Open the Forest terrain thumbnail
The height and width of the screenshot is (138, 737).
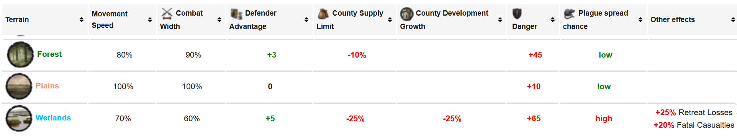20,55
